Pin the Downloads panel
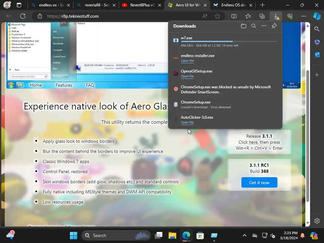Screen dimensions: 324x243 click(274, 26)
